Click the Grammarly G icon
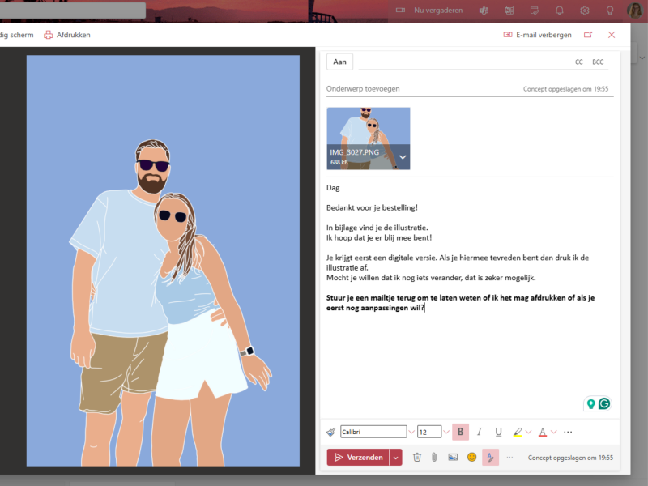 pos(604,403)
